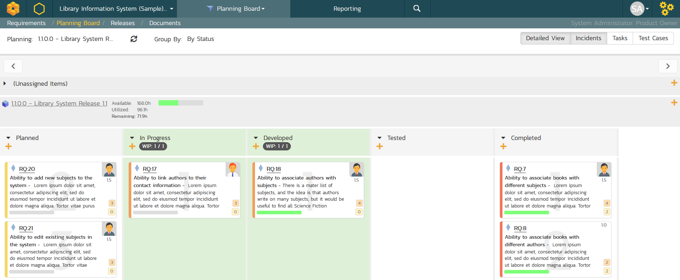Open the 1.1.0.0 Library System Release link
This screenshot has width=680, height=280.
(x=59, y=103)
